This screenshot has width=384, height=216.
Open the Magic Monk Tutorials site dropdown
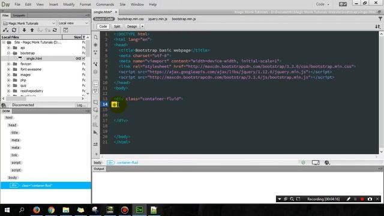click(29, 23)
